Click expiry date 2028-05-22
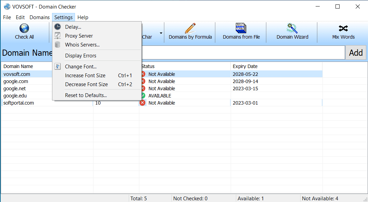The width and height of the screenshot is (368, 202). (x=245, y=74)
